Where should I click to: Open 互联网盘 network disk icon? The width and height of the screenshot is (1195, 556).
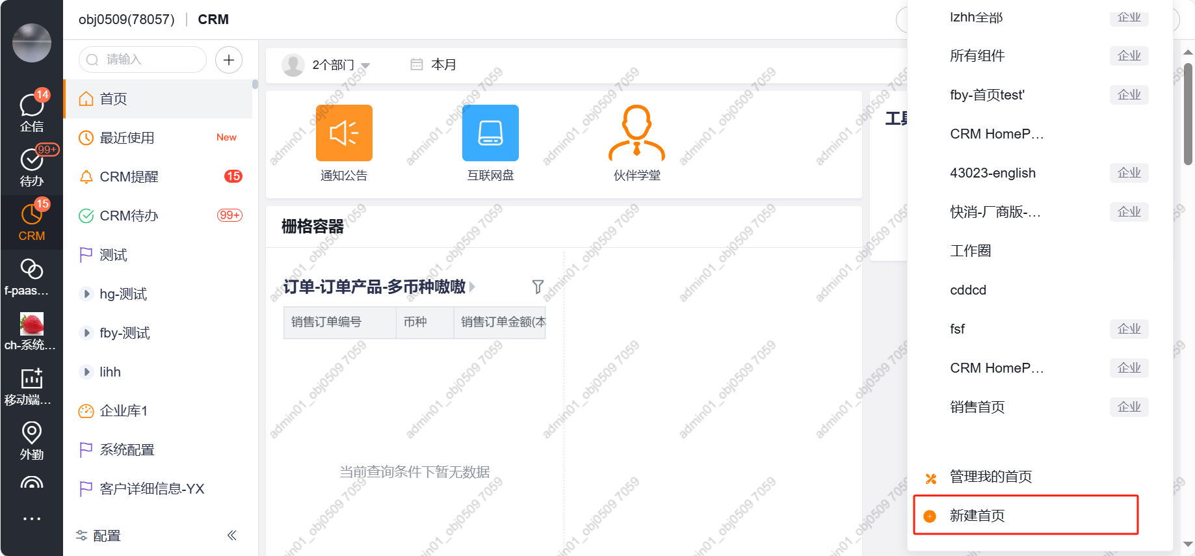pyautogui.click(x=490, y=133)
